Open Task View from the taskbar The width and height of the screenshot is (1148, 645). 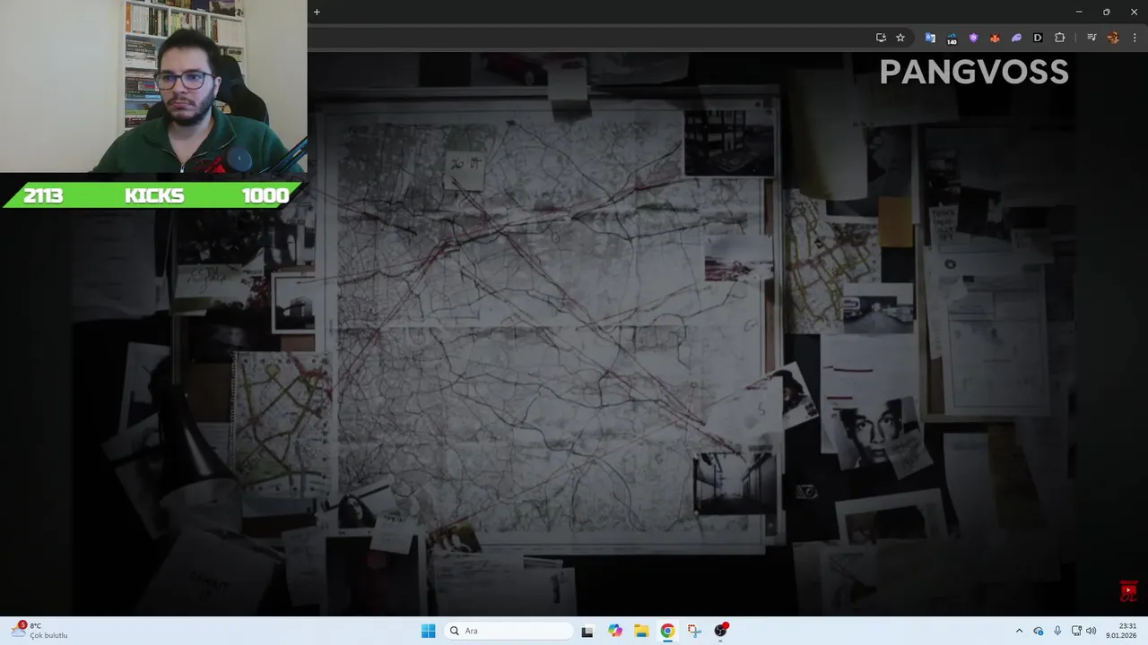(x=587, y=631)
